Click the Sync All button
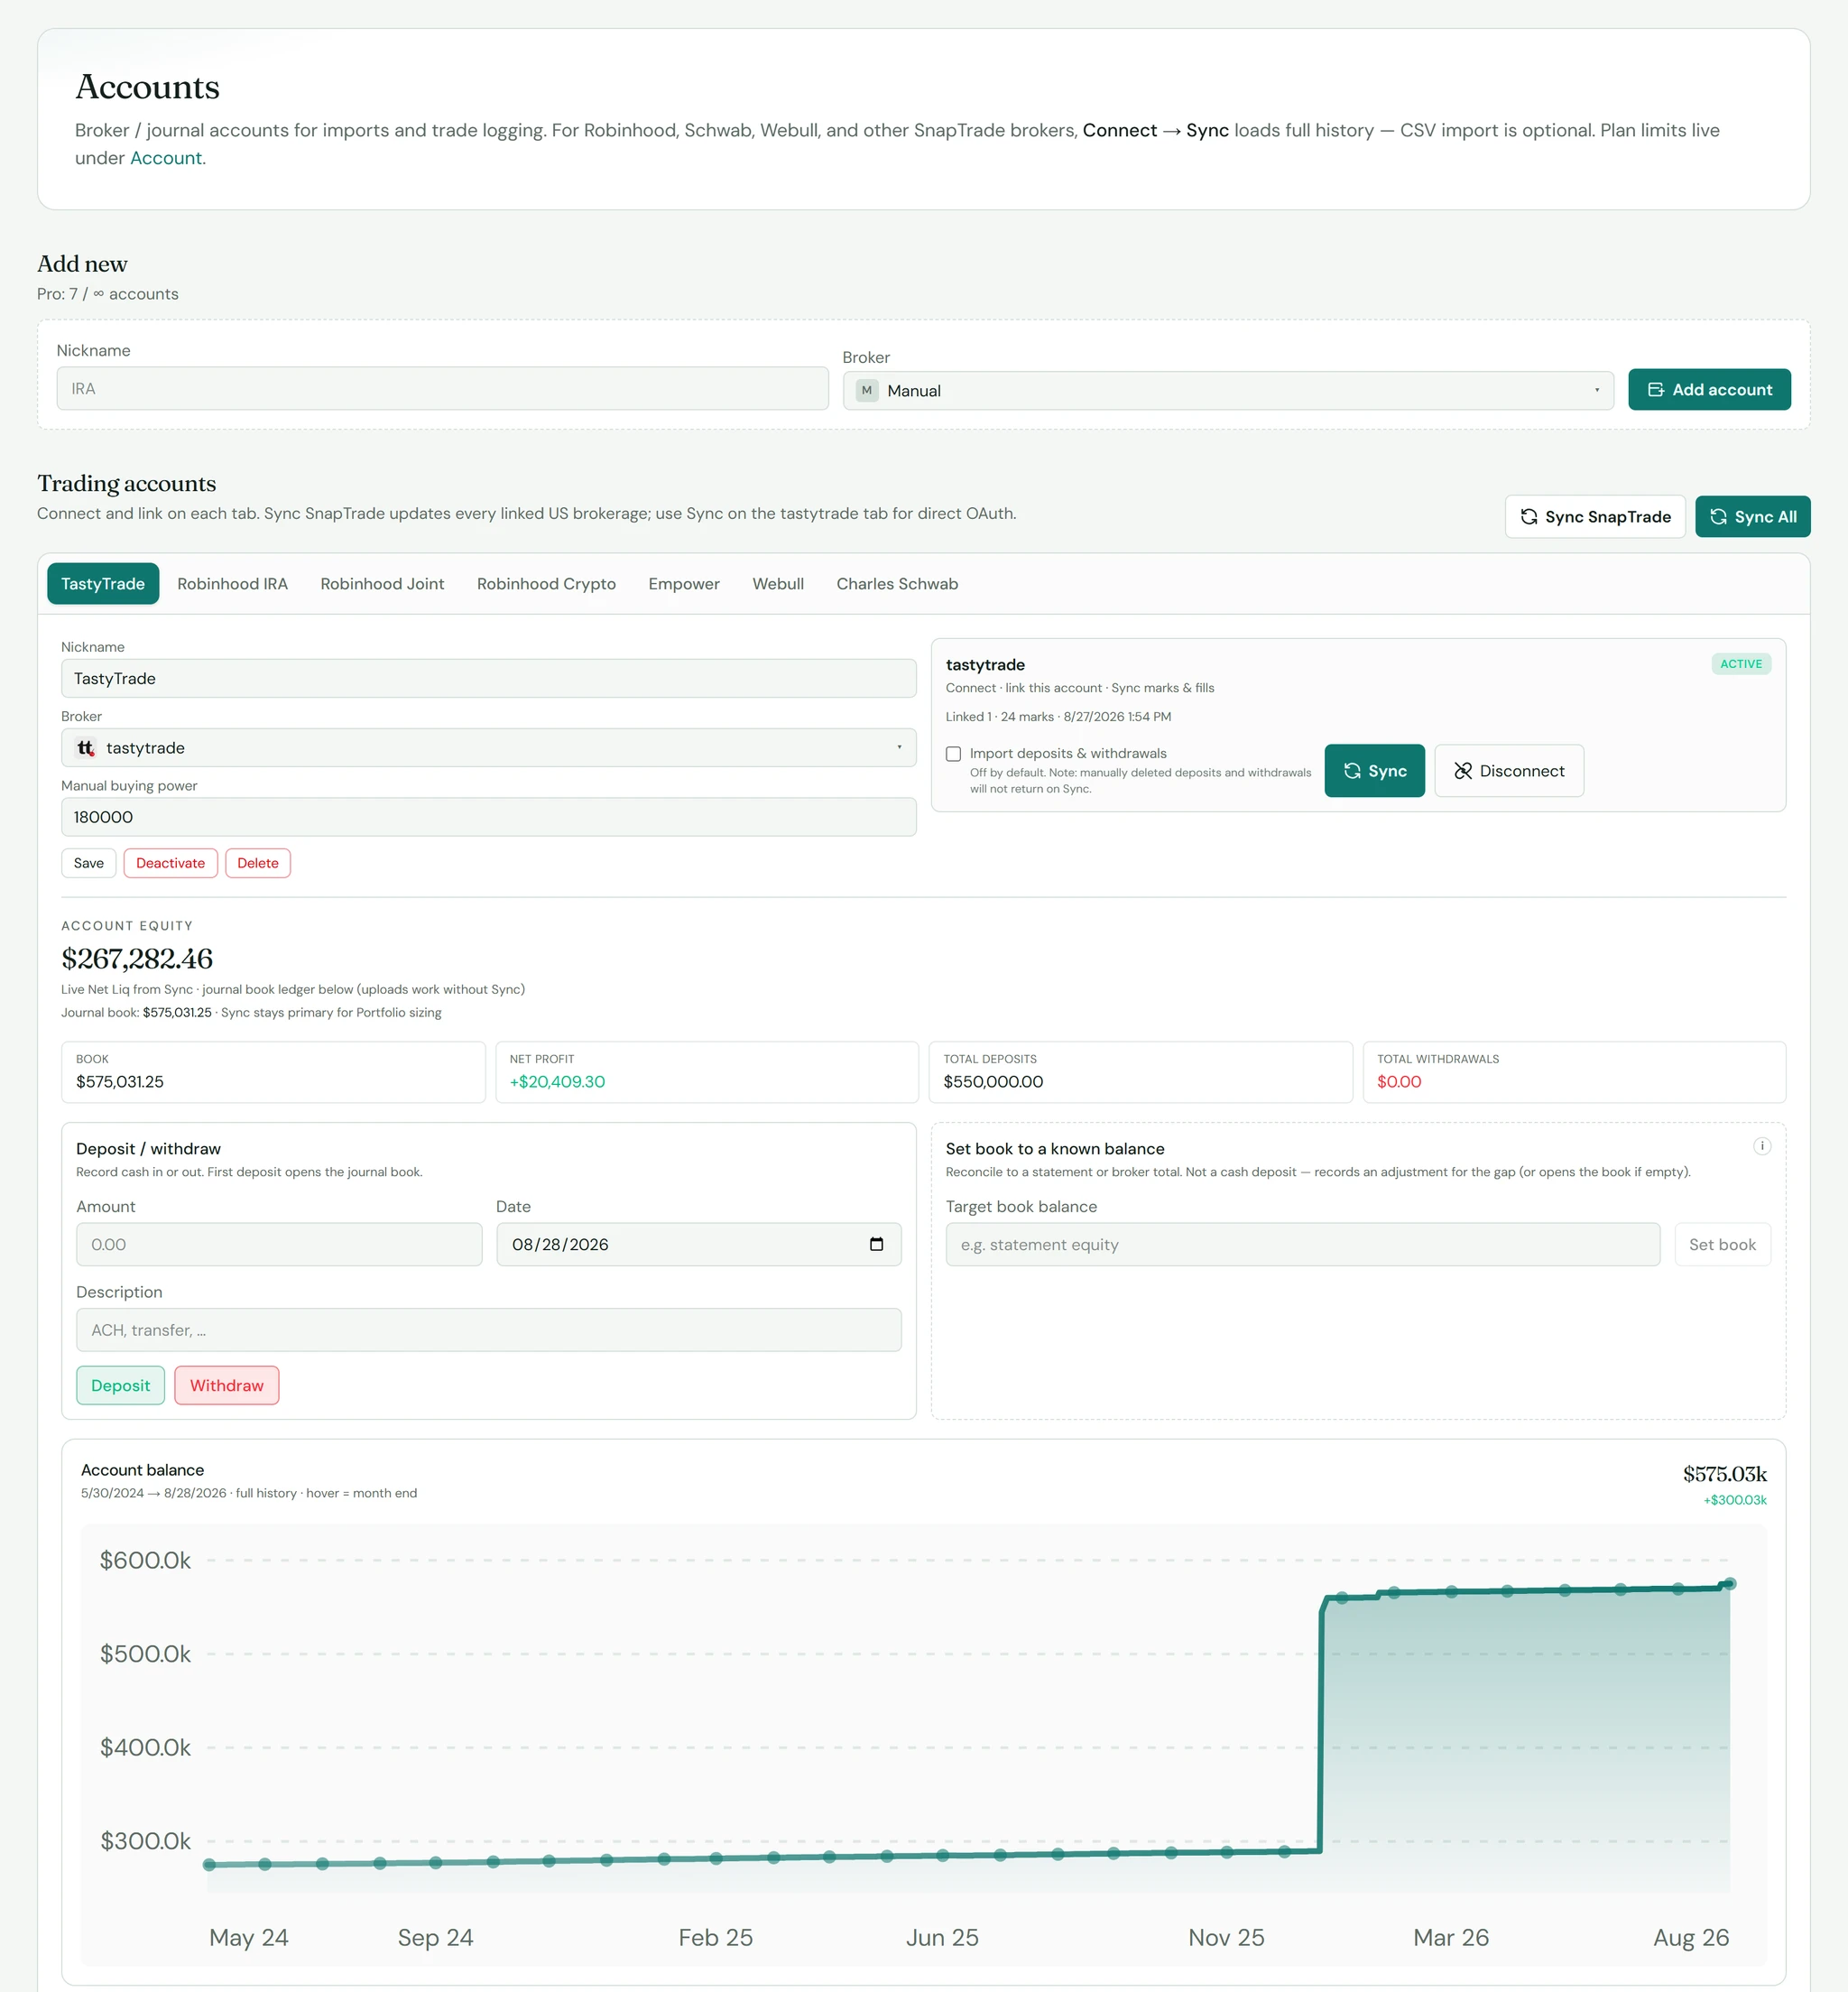Image resolution: width=1848 pixels, height=1992 pixels. click(1752, 517)
